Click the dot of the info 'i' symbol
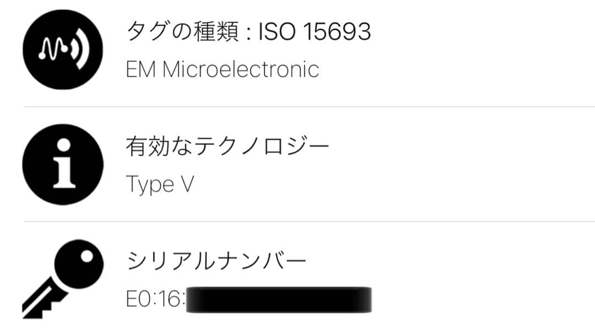This screenshot has height=335, width=595. point(63,145)
